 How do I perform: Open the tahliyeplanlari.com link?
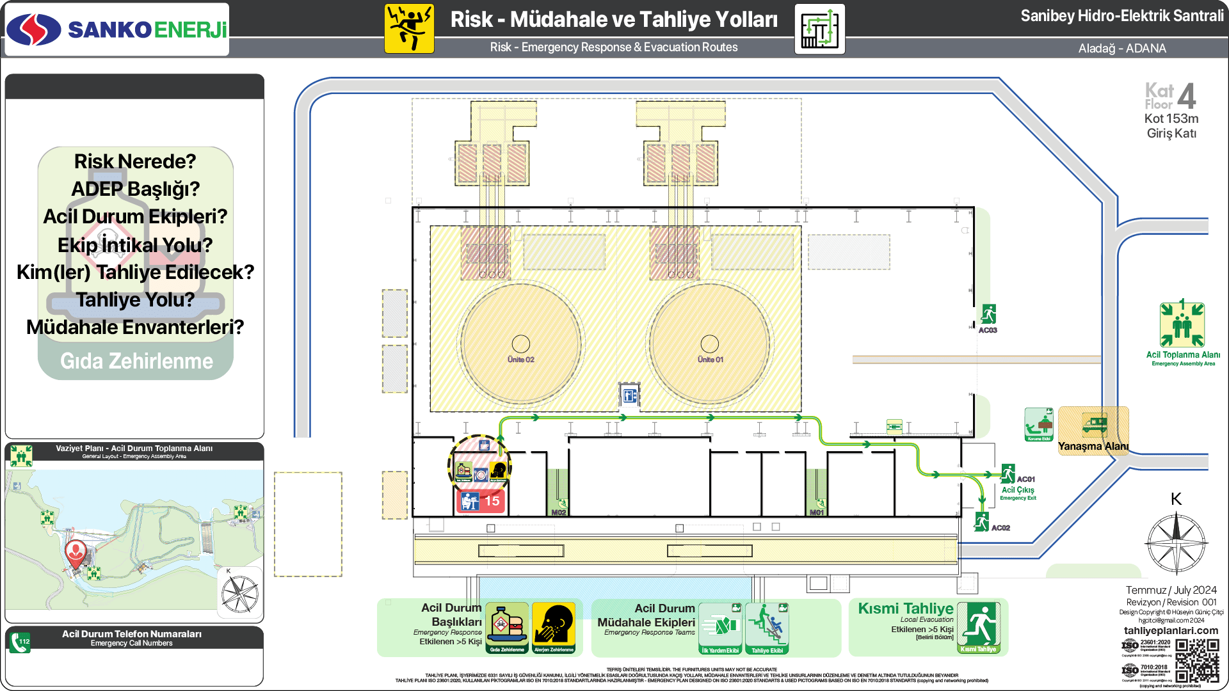click(1171, 630)
